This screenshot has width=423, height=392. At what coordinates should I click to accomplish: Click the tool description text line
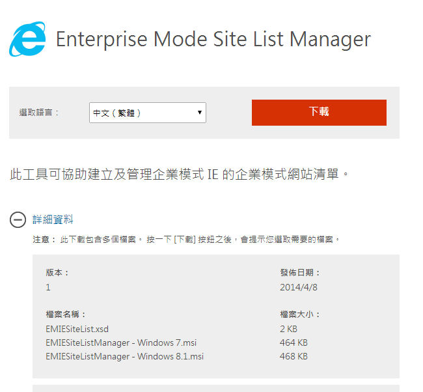180,174
